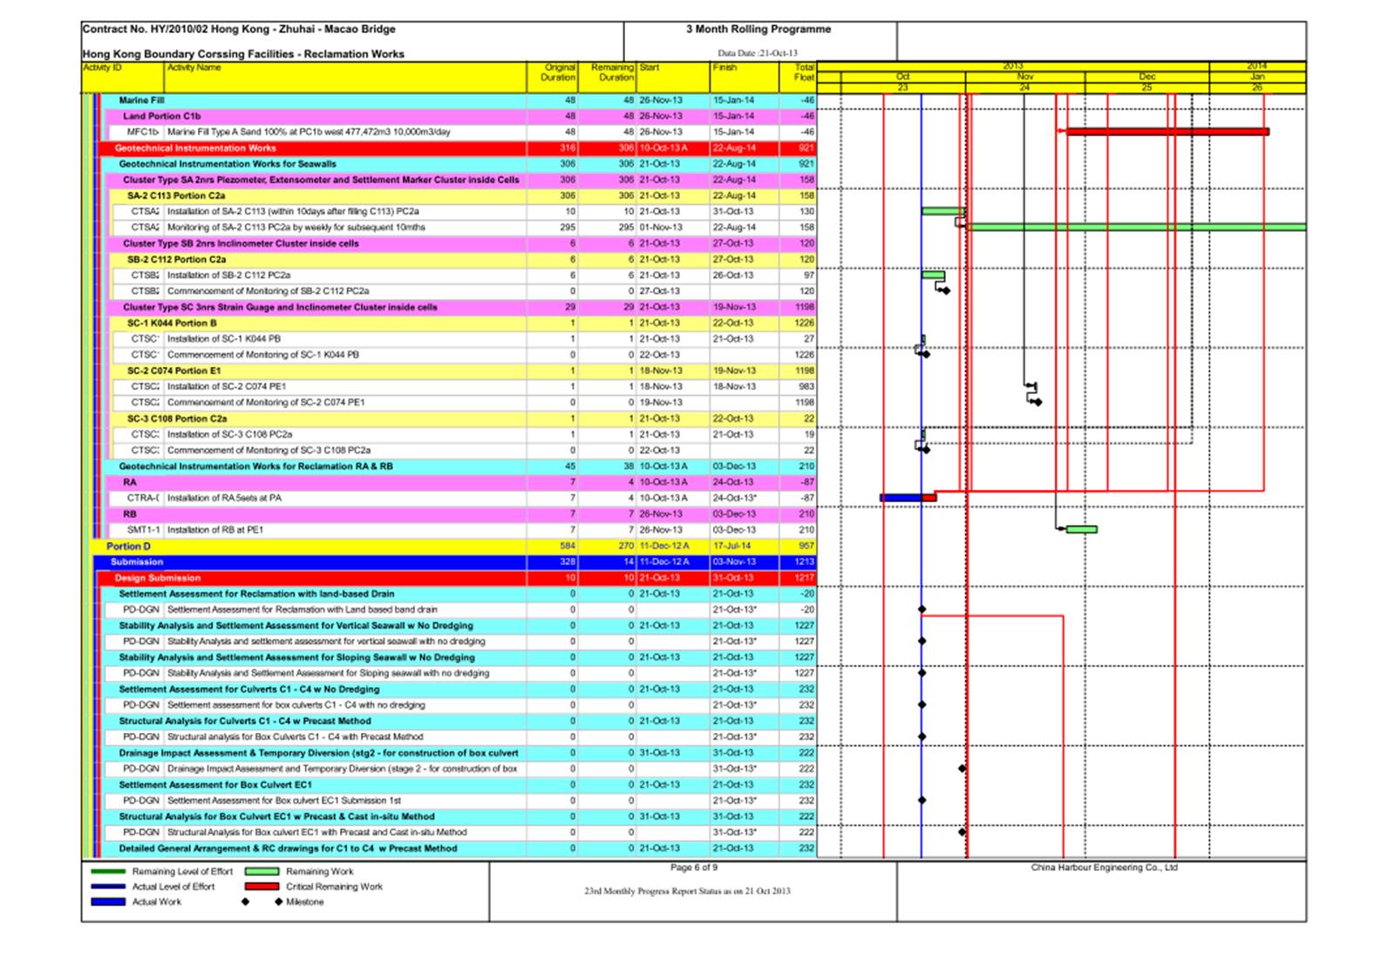Select the "Remaining Duration" column header
The image size is (1381, 979).
point(607,77)
